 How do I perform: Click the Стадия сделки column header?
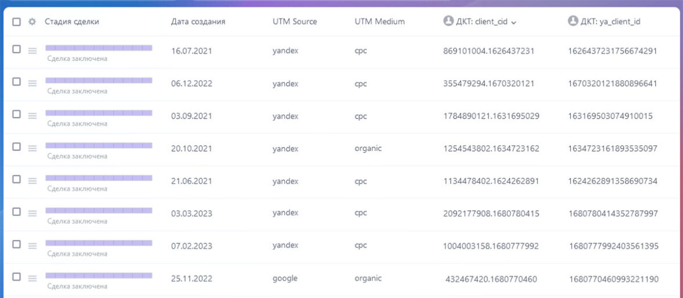[x=72, y=21]
